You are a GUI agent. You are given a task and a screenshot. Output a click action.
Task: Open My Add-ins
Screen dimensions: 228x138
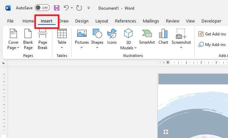click(212, 45)
